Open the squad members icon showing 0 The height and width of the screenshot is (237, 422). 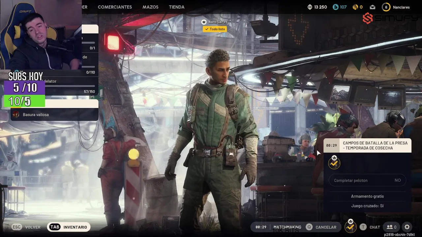(x=392, y=227)
